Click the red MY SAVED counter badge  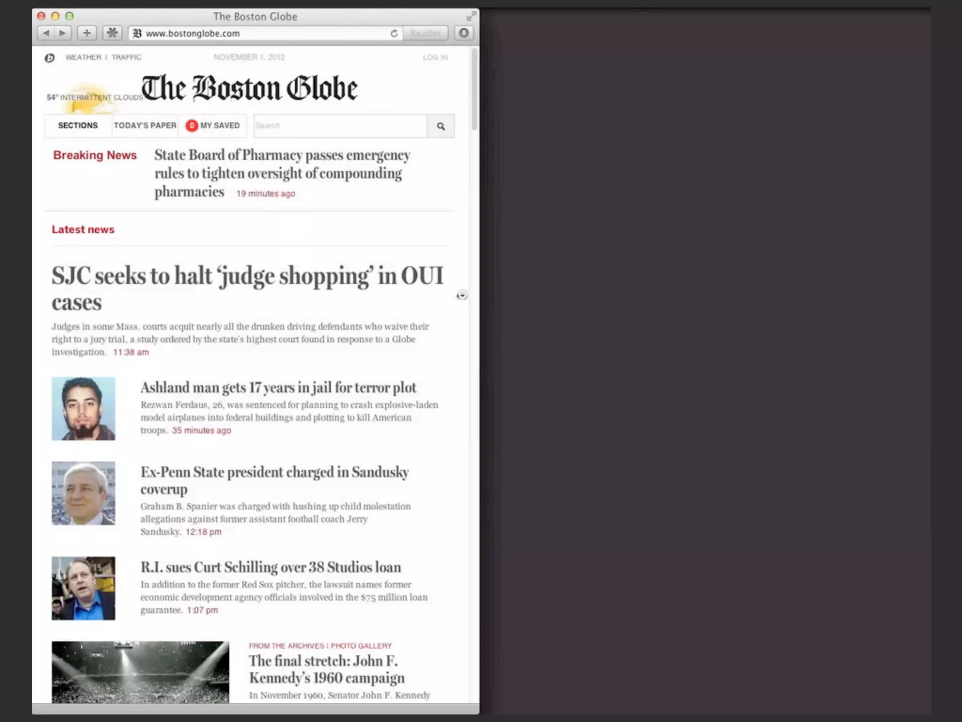coord(192,126)
